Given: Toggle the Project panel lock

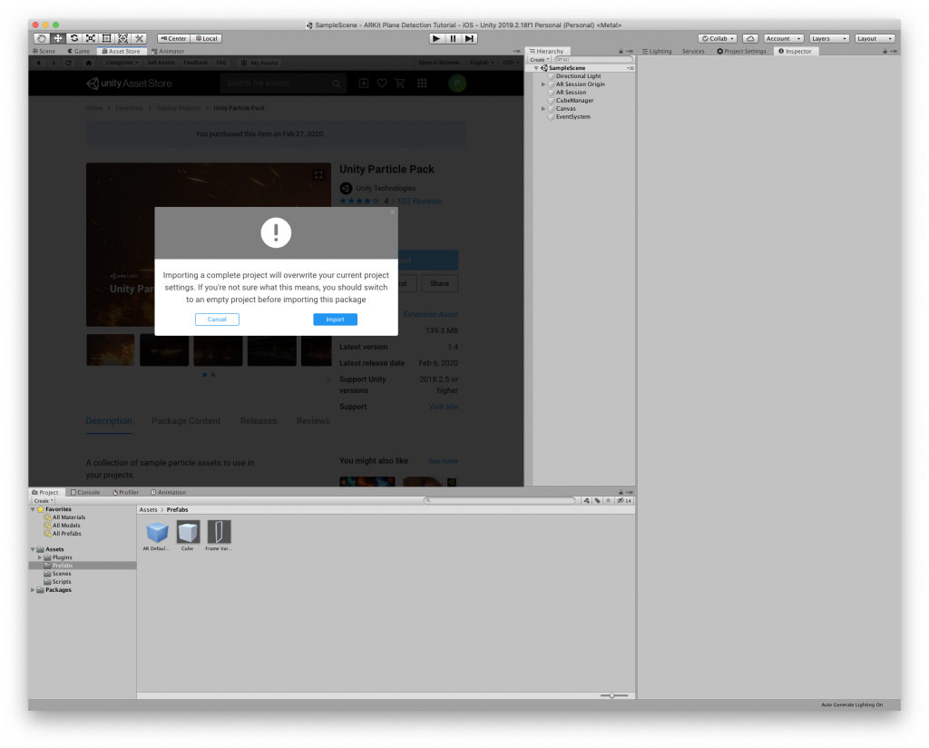Looking at the screenshot, I should [621, 493].
